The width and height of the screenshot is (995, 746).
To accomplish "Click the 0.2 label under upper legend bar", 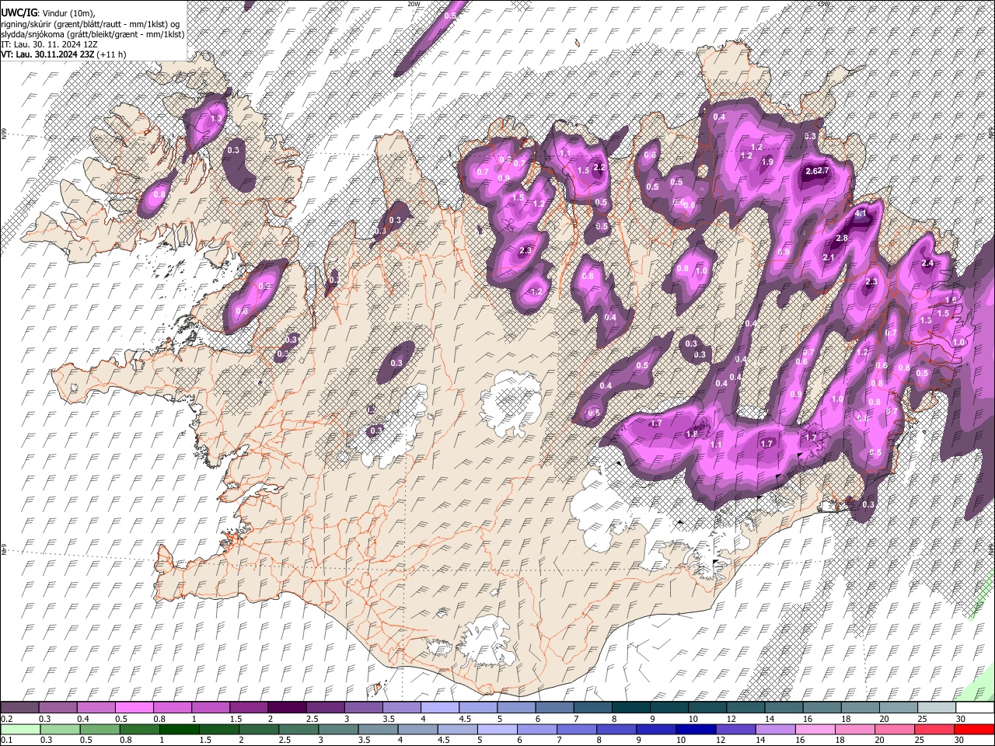I will coord(6,719).
